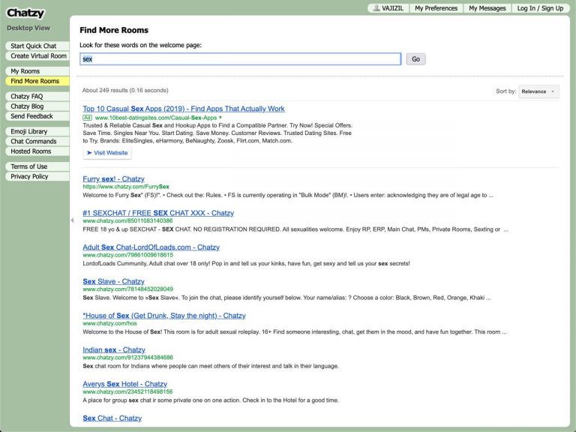Open the Averys Hotel room link

tap(125, 384)
